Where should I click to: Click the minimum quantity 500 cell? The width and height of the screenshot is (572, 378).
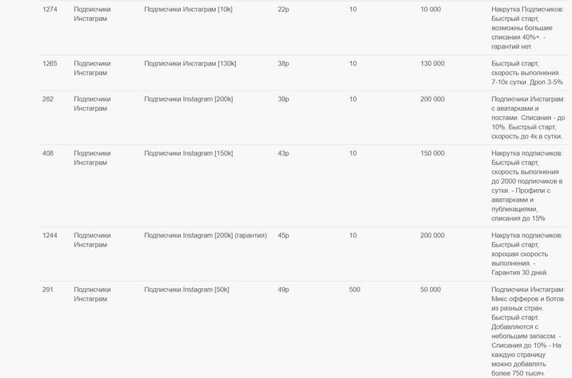coord(354,289)
